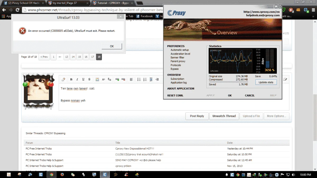Viewport: 317px width, 178px height.
Task: Click the Facebook bookmark in bookmarks bar
Action: point(144,16)
